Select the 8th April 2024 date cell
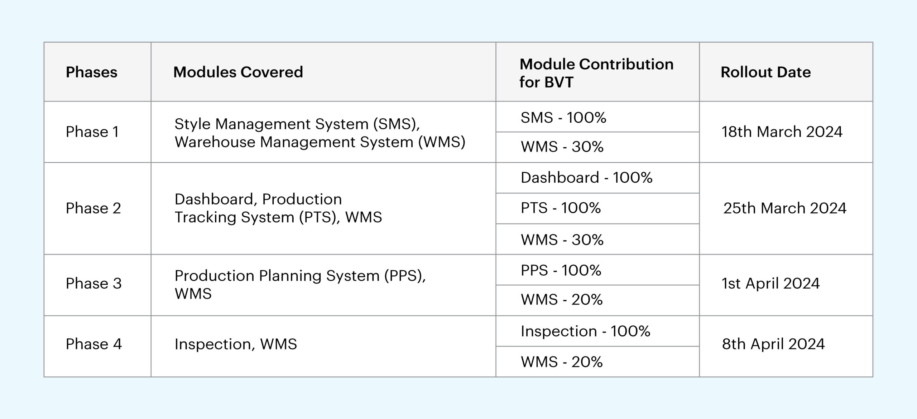 pyautogui.click(x=773, y=344)
